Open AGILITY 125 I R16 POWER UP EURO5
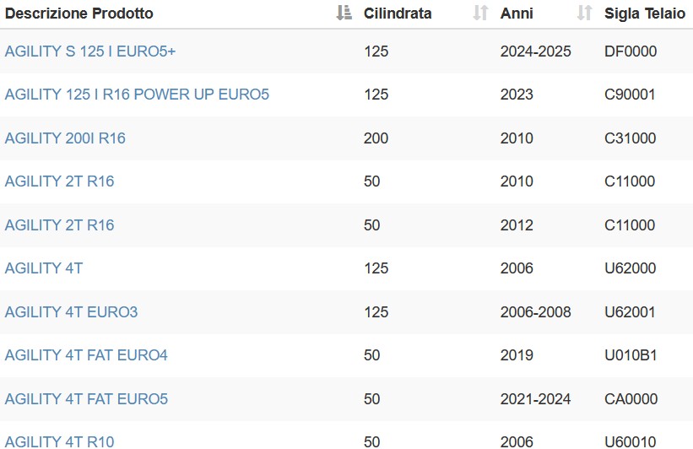Screen dimensions: 693x449 (x=137, y=95)
